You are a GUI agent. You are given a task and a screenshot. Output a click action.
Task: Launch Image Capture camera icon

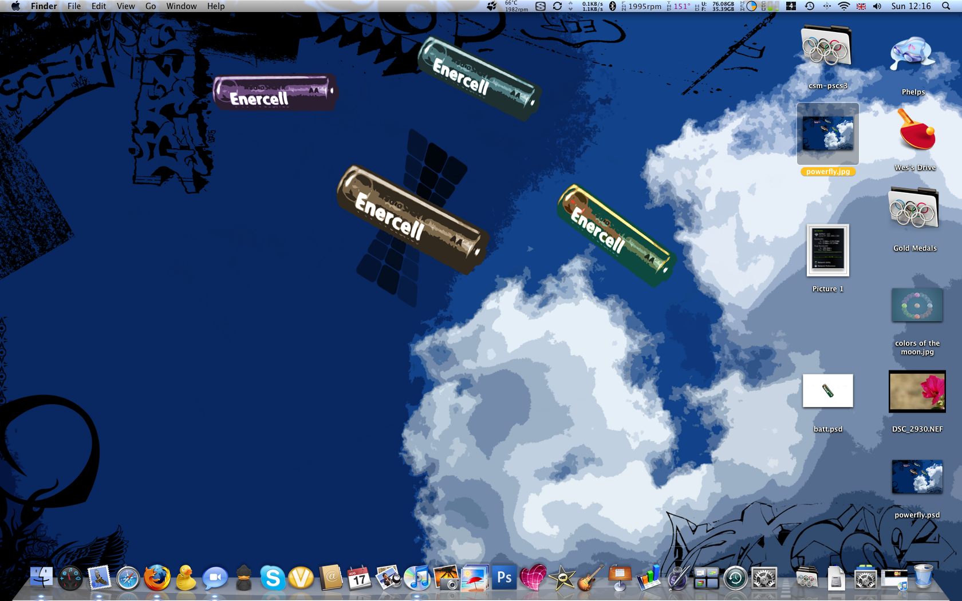pos(446,578)
